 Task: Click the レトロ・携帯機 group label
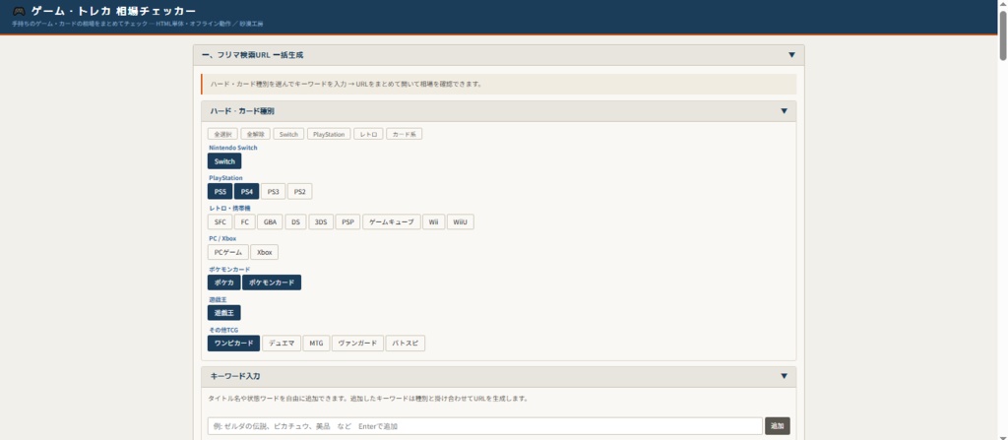230,208
